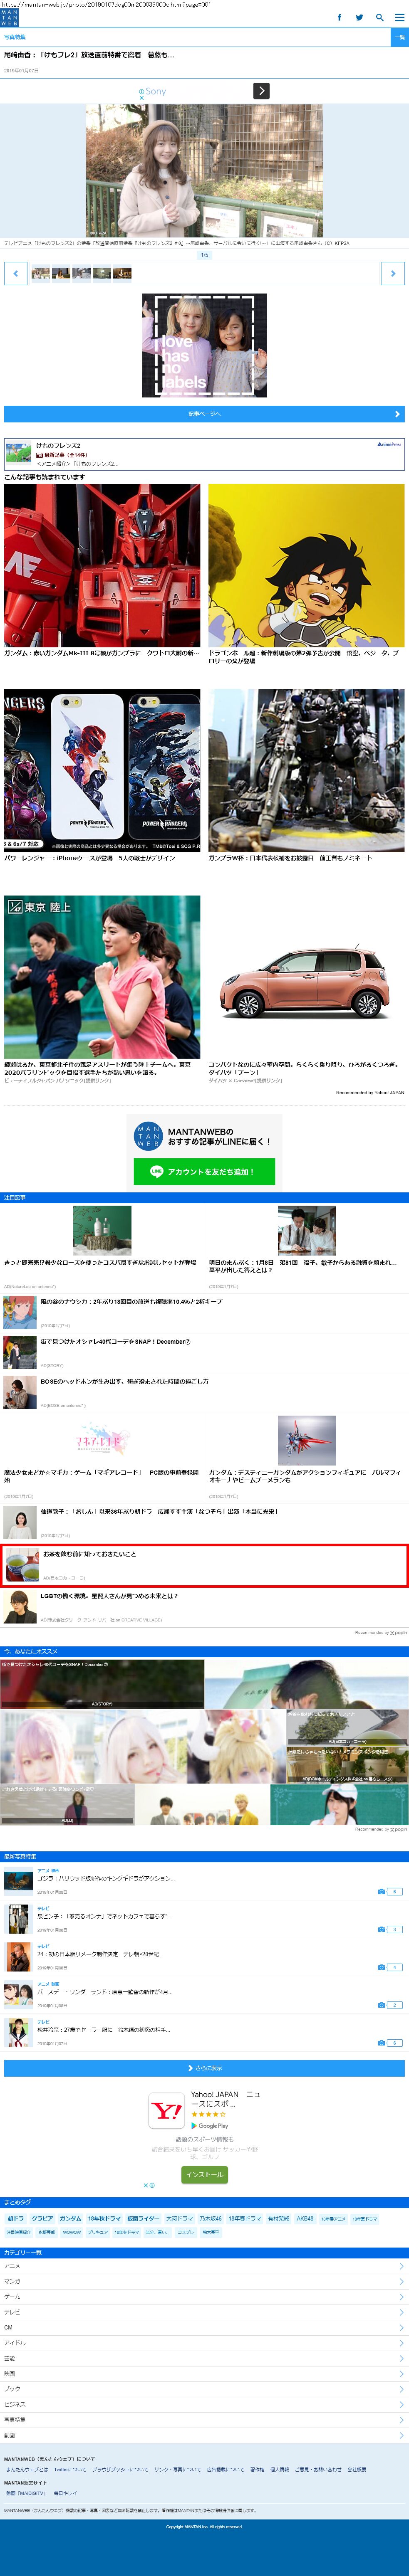409x2576 pixels.
Task: Open 風の谷のナウシカ article row
Action: (204, 1312)
